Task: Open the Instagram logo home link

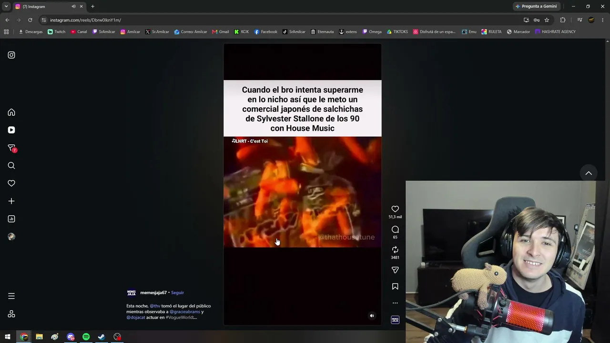Action: point(11,55)
